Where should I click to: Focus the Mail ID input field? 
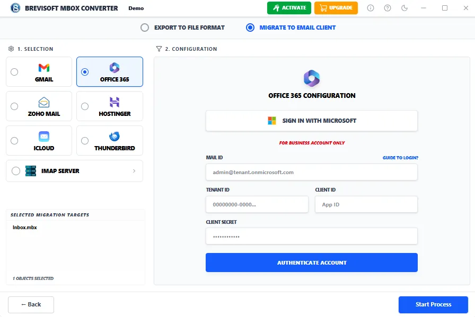[312, 172]
